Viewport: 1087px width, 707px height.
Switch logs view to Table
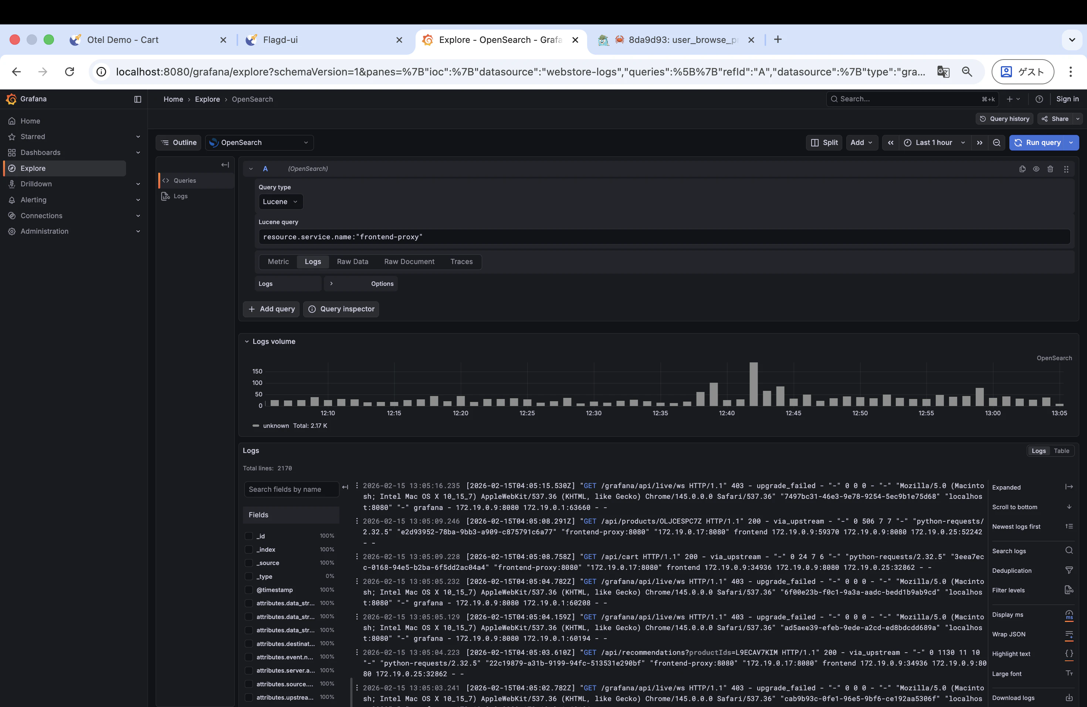(1061, 451)
